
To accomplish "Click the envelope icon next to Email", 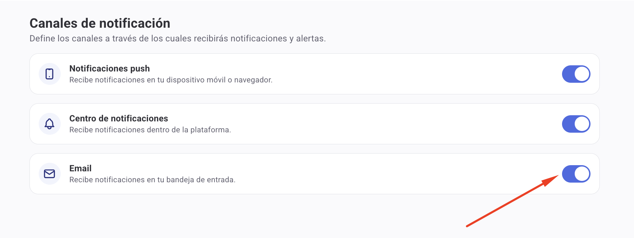I will point(50,174).
